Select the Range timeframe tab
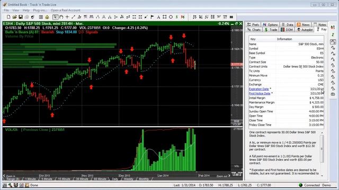The width and height of the screenshot is (339, 190). click(13, 179)
